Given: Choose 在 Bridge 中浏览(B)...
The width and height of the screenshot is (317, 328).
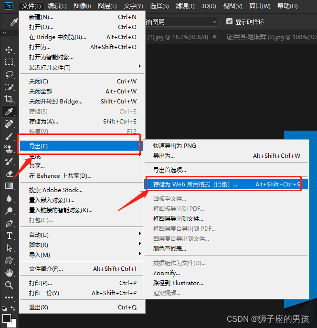Looking at the screenshot, I should (x=82, y=37).
